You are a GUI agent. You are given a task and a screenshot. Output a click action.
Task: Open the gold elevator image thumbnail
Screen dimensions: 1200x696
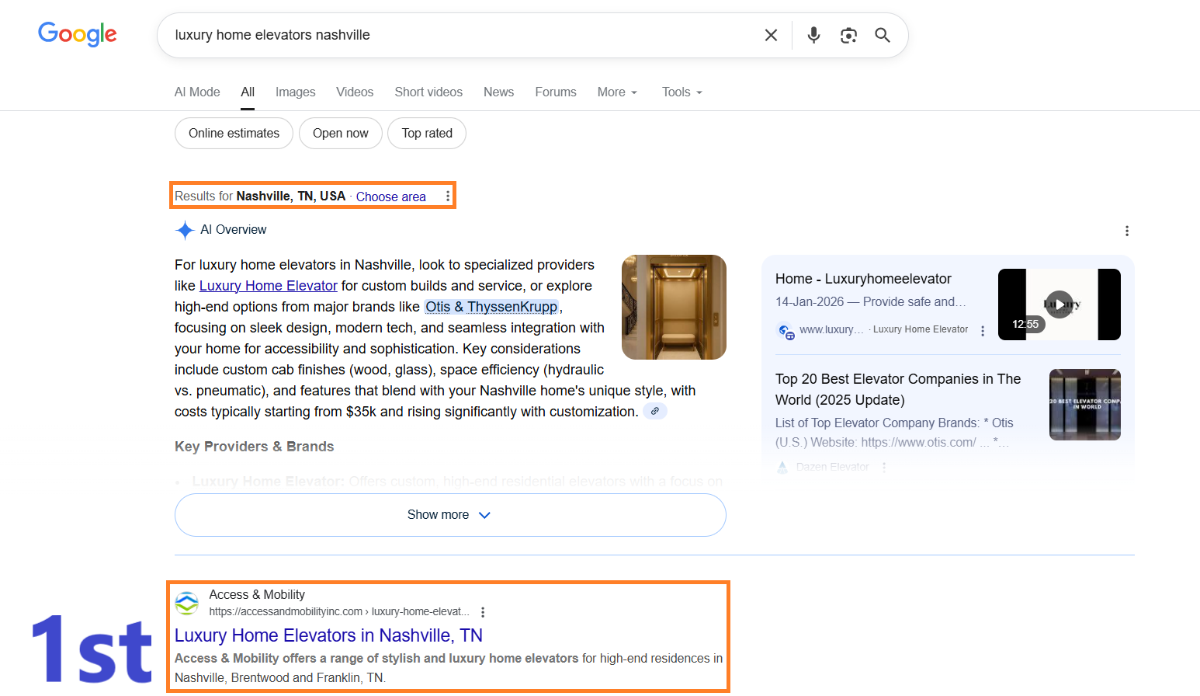[x=674, y=307]
